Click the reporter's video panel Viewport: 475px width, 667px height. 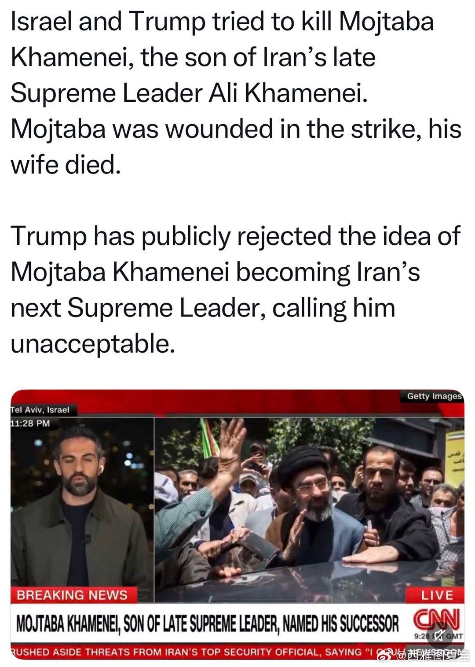click(82, 502)
